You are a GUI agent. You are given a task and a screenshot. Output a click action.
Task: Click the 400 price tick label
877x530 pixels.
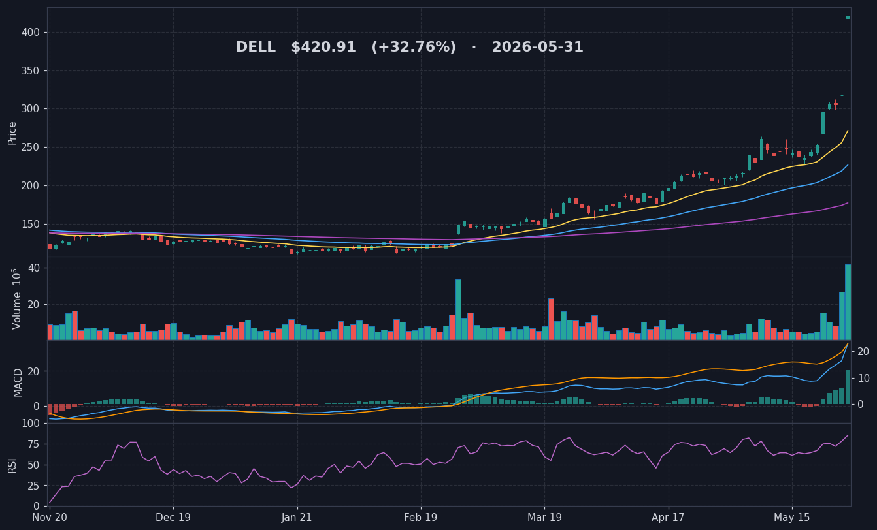[31, 32]
